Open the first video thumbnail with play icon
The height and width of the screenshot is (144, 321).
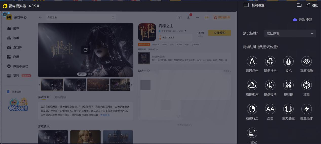pyautogui.click(x=52, y=85)
